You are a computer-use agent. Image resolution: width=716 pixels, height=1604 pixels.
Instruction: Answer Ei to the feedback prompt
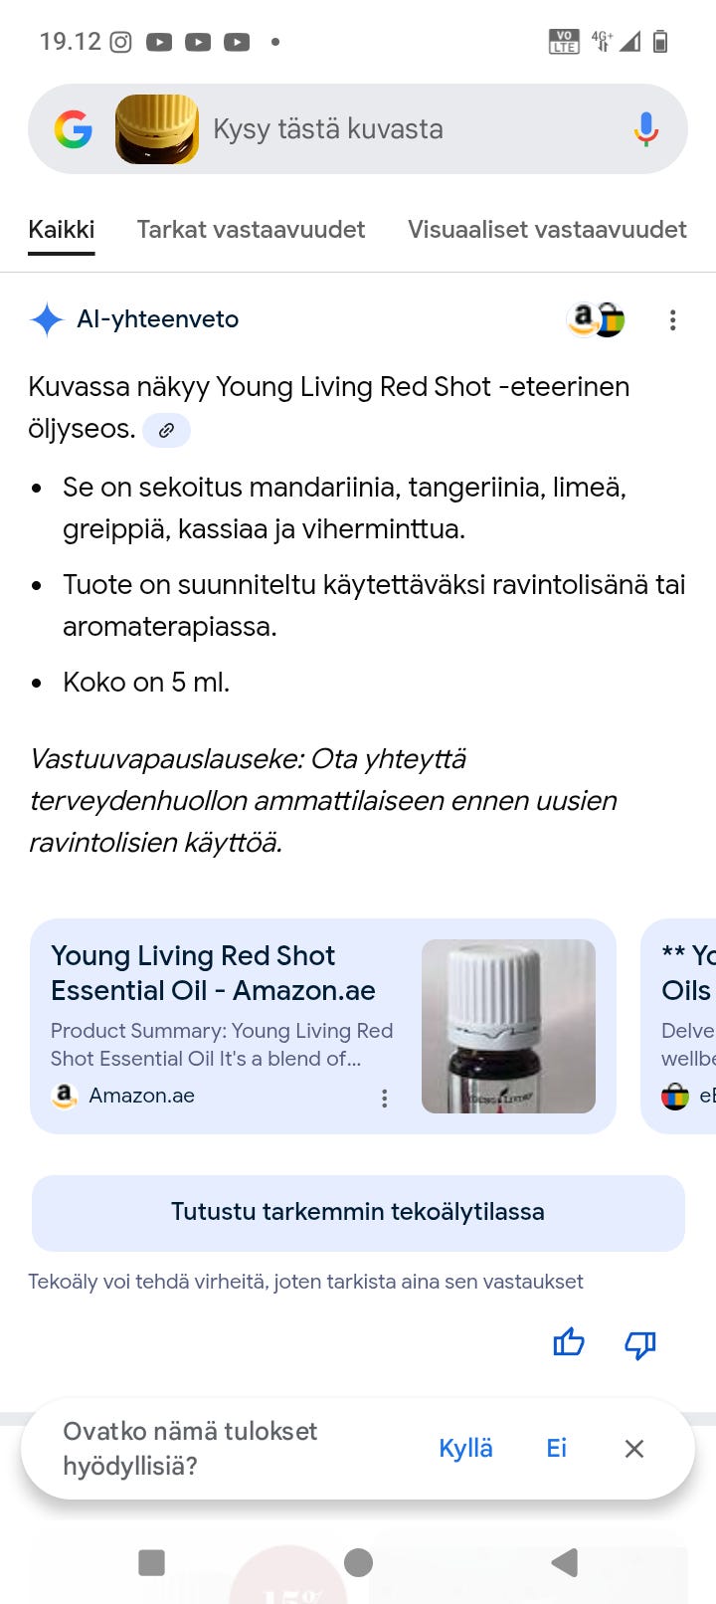click(557, 1448)
